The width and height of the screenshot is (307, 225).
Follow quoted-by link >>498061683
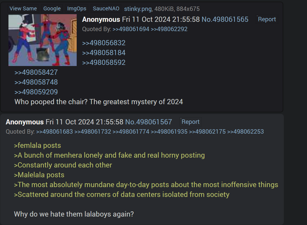(54, 132)
